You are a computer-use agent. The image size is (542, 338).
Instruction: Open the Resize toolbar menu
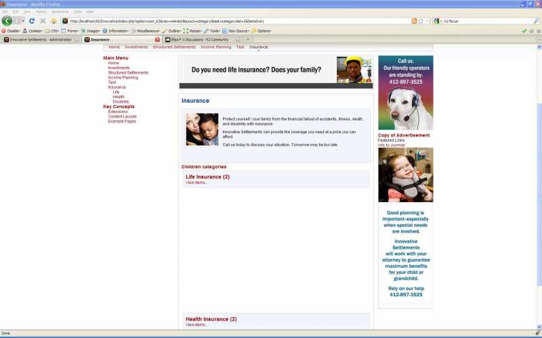(x=192, y=30)
